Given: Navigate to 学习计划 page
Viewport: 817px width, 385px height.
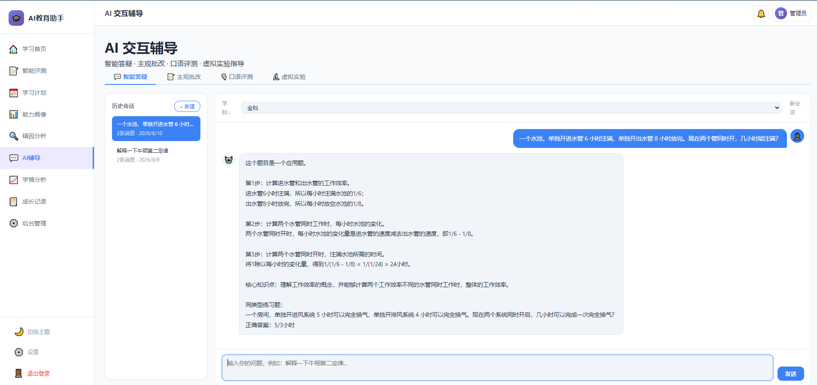Looking at the screenshot, I should point(47,93).
